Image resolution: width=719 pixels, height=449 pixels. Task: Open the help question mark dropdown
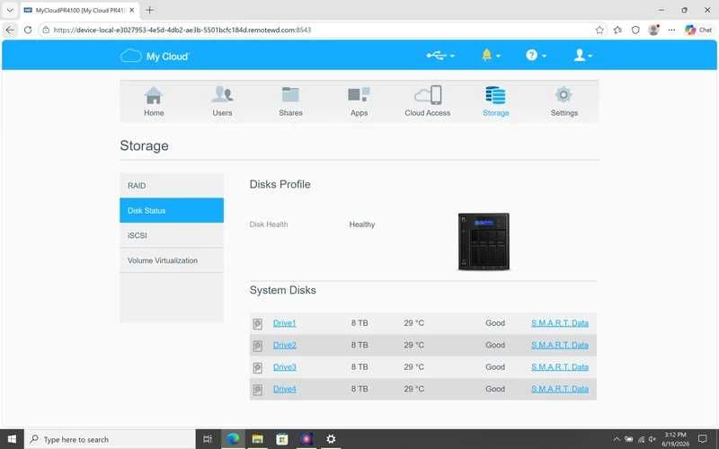pos(536,56)
